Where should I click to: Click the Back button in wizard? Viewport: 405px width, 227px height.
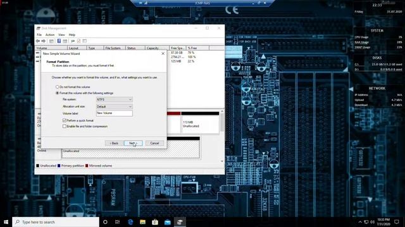pos(114,143)
